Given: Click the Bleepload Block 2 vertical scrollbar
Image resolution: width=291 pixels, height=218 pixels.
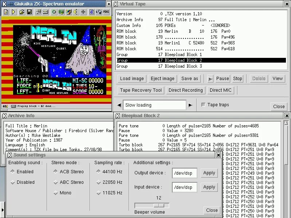Looking at the screenshot, I should pos(286,169).
